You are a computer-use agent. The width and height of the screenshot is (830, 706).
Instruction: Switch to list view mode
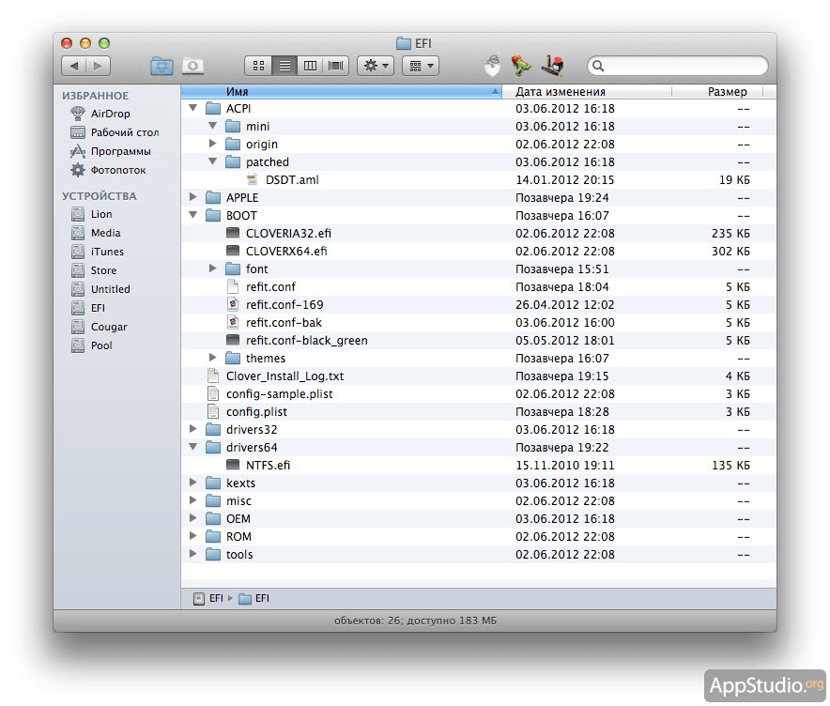click(x=284, y=66)
